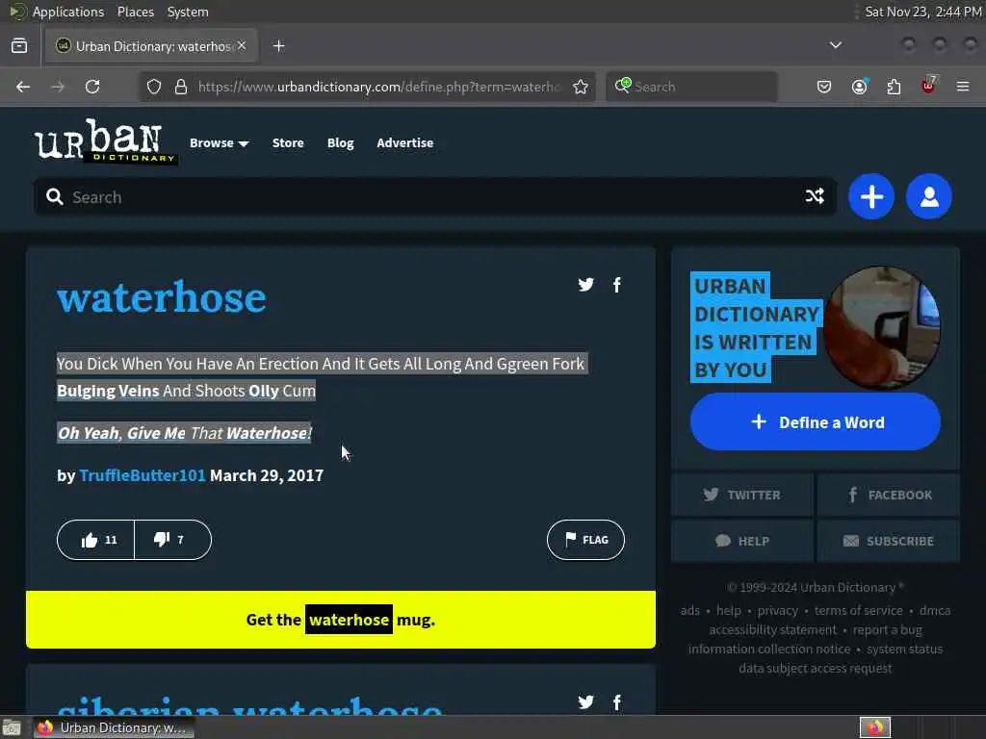Open the Firefox hamburger menu
Screen dimensions: 986x739
point(963,87)
